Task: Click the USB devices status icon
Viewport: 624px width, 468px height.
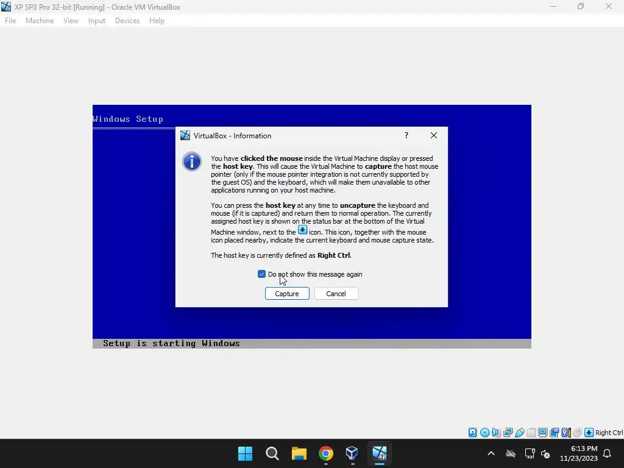Action: click(520, 432)
